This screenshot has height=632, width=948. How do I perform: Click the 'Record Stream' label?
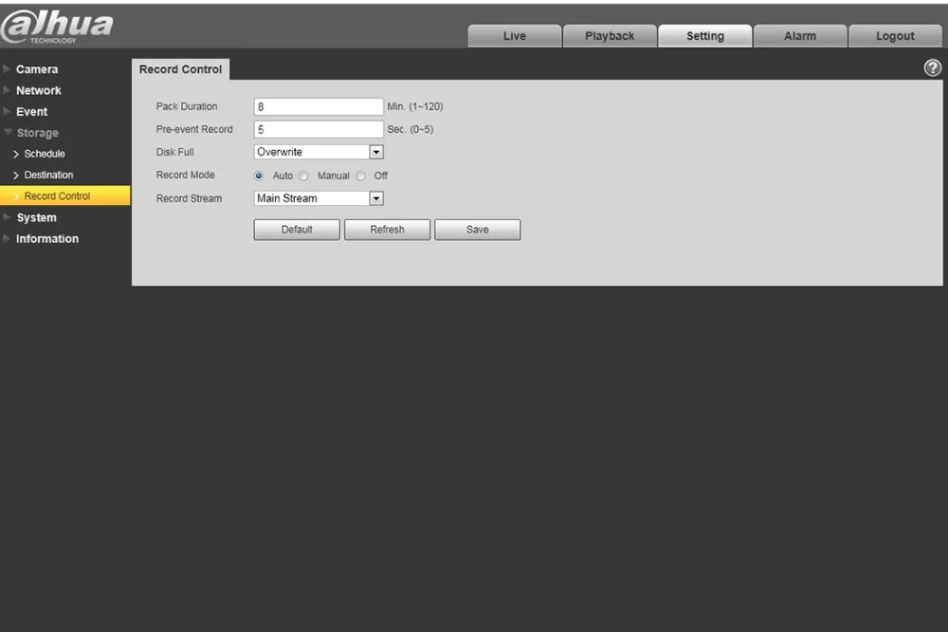coord(189,198)
